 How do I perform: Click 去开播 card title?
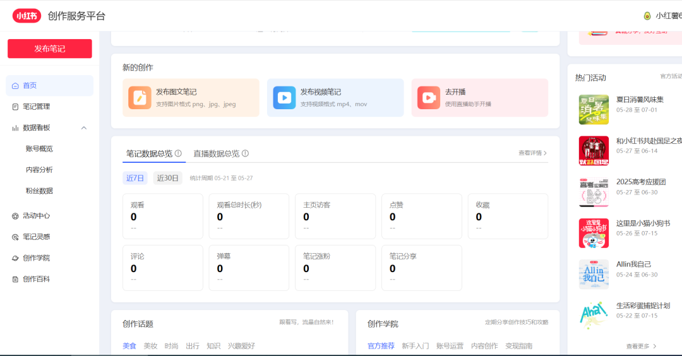pos(455,92)
